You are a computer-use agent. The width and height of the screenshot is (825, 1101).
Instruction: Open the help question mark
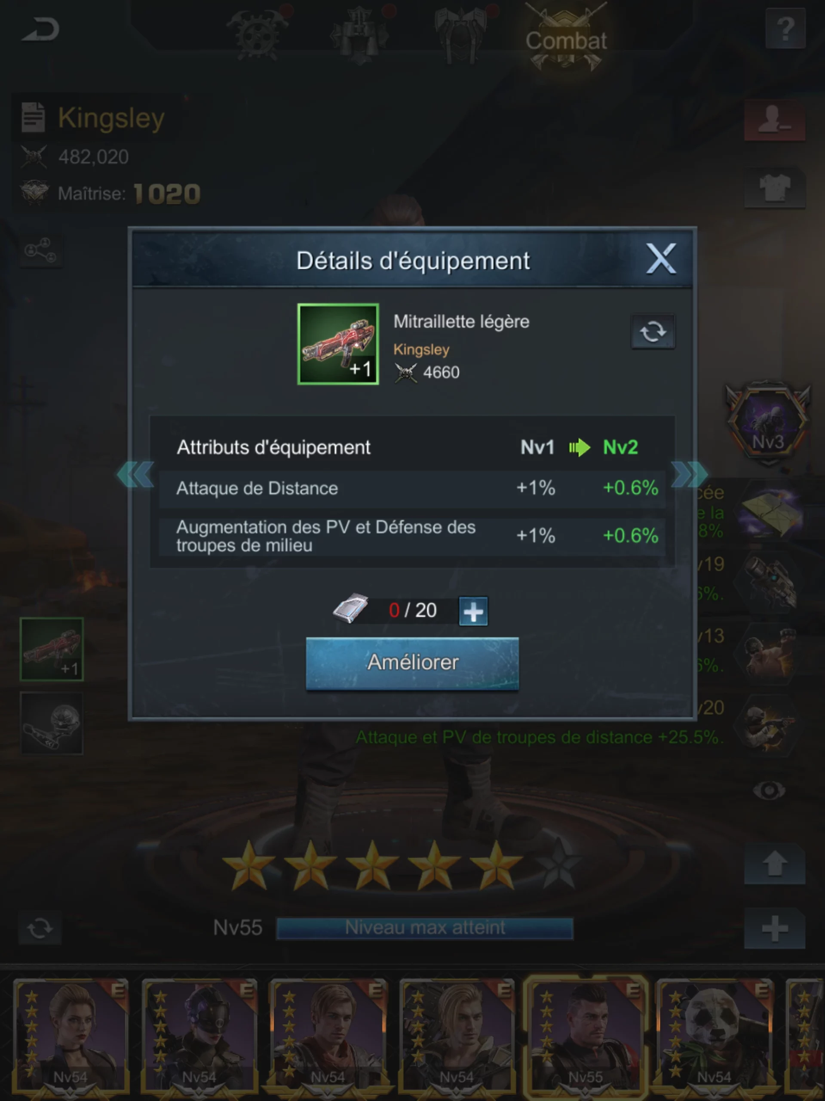click(x=785, y=29)
